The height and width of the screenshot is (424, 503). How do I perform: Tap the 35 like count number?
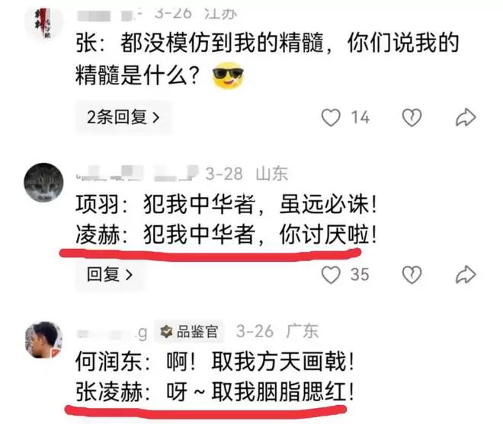[360, 275]
